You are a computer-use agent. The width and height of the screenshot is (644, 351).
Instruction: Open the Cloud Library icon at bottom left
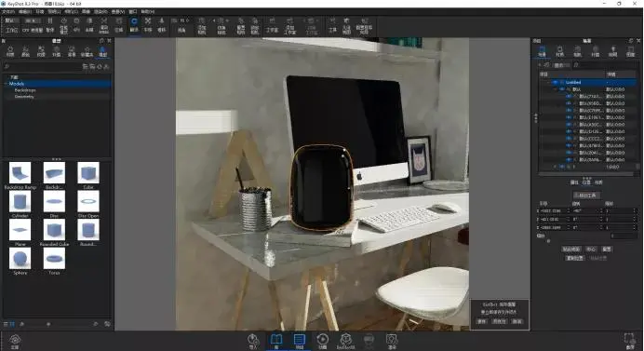point(15,341)
